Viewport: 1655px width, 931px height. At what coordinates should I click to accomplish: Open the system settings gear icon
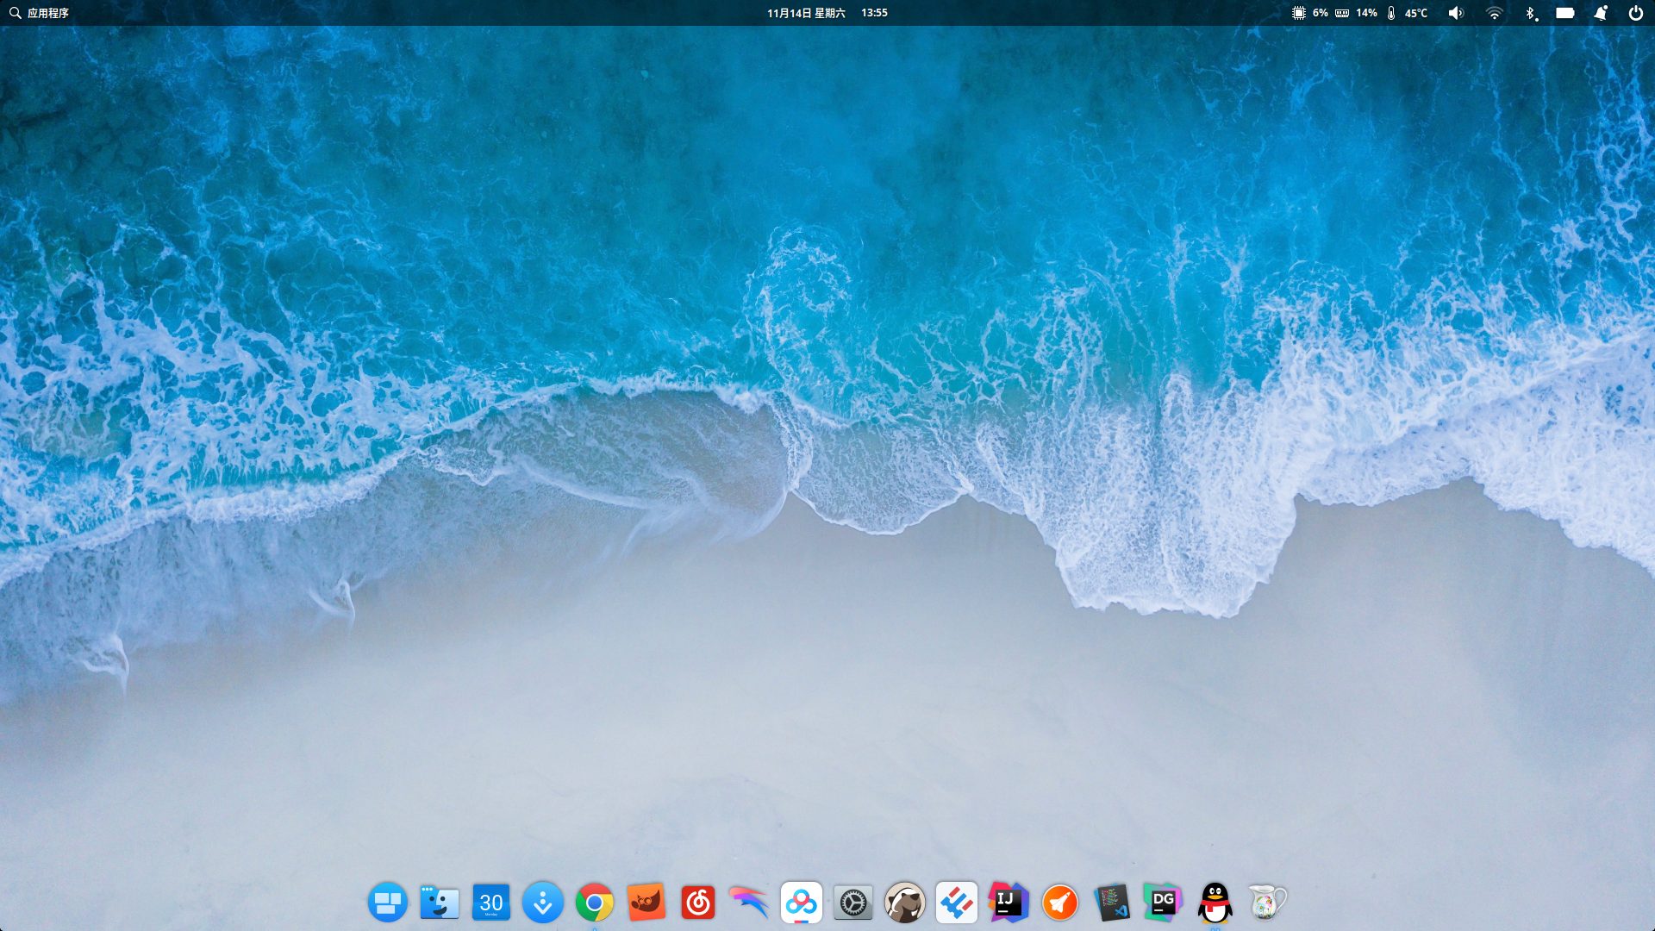point(852,903)
